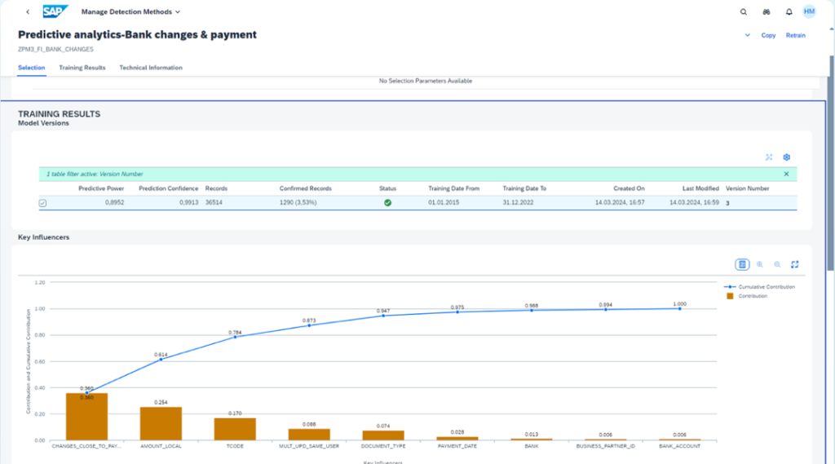835x464 pixels.
Task: Select the 0,9913 prediction confidence cell
Action: point(188,202)
